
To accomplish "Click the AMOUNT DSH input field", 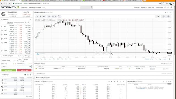I will pos(24,67).
